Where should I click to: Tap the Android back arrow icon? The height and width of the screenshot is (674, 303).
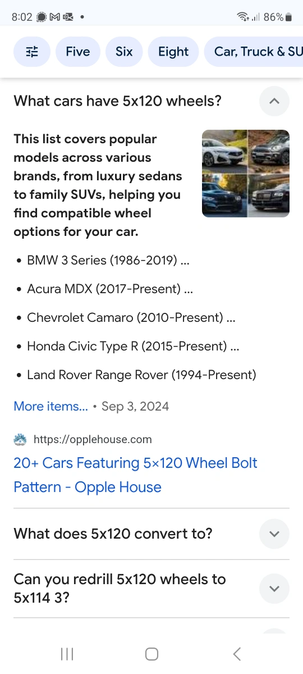(x=237, y=654)
